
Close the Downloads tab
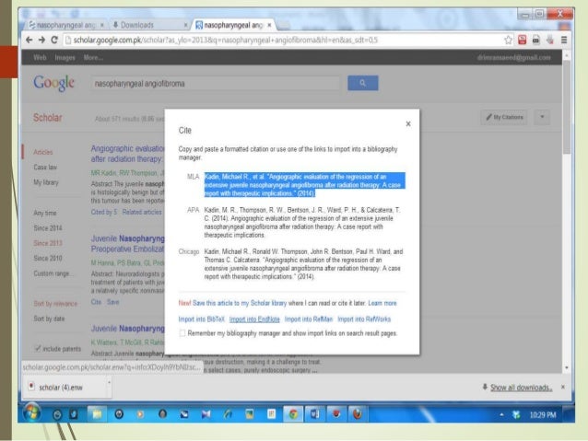(x=185, y=25)
